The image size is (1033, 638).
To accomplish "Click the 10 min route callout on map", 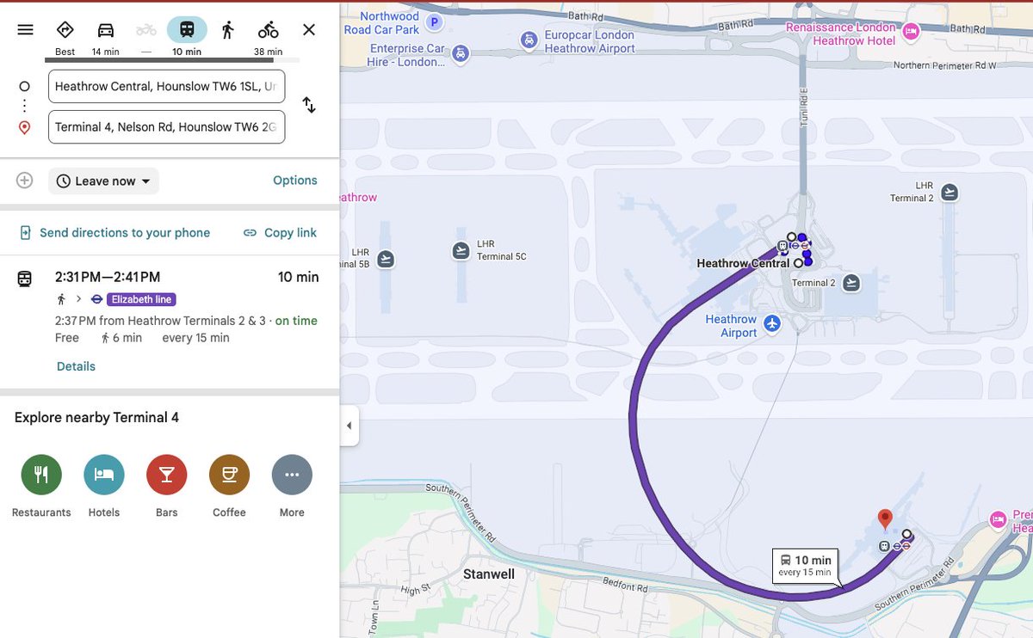I will (806, 565).
